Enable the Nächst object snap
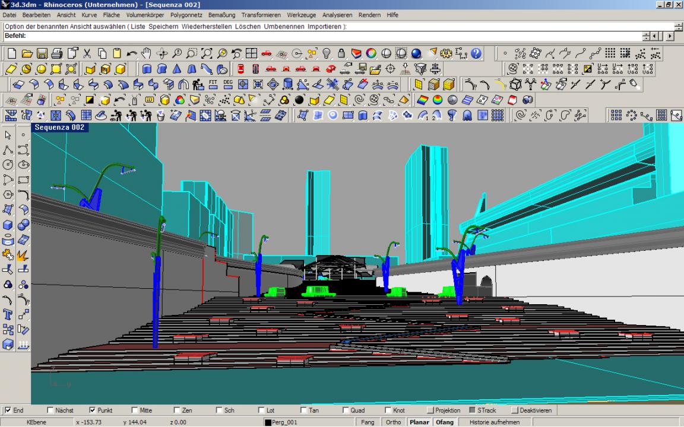 pyautogui.click(x=50, y=410)
